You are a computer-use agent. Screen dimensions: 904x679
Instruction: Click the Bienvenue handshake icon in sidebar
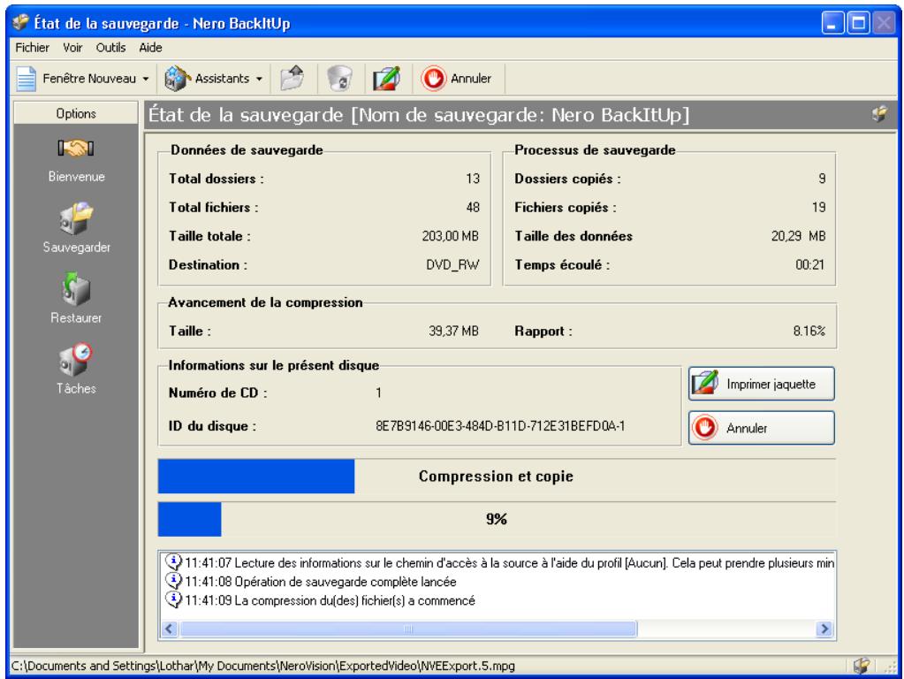click(75, 149)
